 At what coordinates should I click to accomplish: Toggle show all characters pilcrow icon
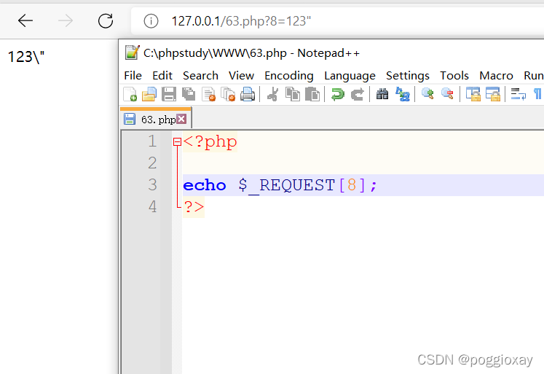[537, 94]
